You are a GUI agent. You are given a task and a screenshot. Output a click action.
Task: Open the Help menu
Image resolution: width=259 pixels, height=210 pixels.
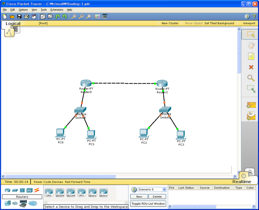(70, 10)
